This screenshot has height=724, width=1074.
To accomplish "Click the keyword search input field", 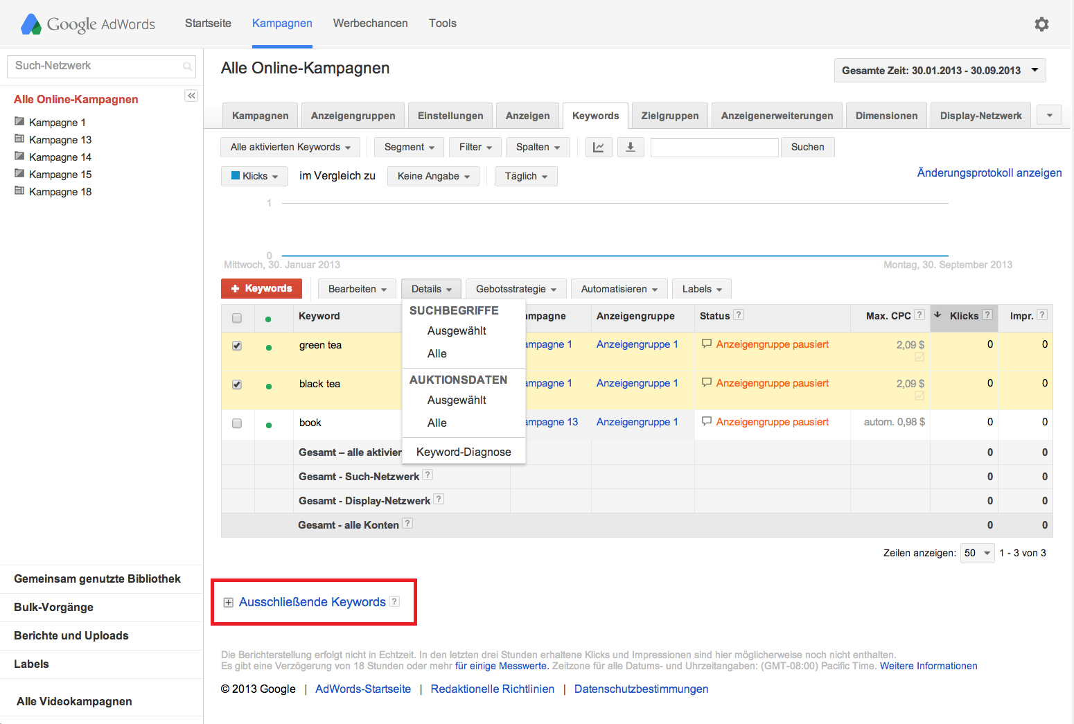I will 714,147.
